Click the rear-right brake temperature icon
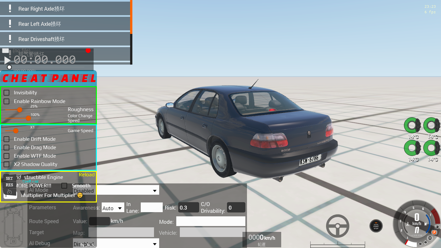The width and height of the screenshot is (441, 248). click(432, 148)
